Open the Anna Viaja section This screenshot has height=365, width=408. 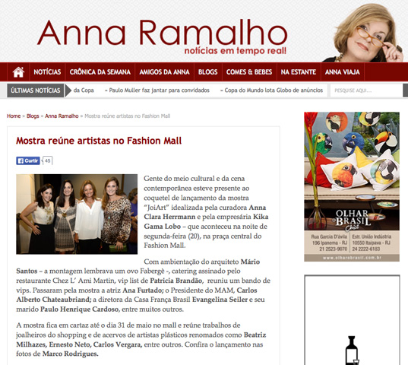coord(343,71)
